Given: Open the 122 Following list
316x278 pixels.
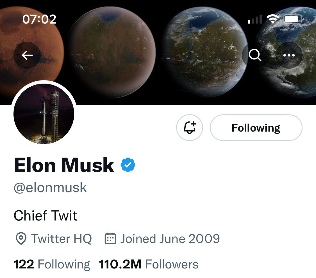Looking at the screenshot, I should pos(52,264).
